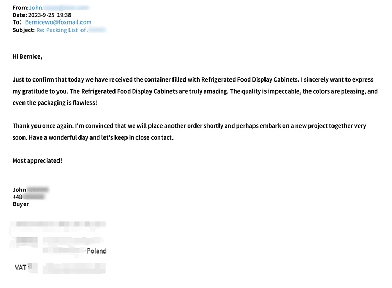Screen dimensions: 392x288
Task: Click the line beginning soon. Have a wonderful day
Action: point(93,137)
